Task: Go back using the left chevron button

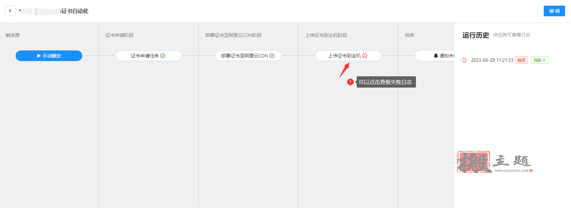Action: click(10, 11)
